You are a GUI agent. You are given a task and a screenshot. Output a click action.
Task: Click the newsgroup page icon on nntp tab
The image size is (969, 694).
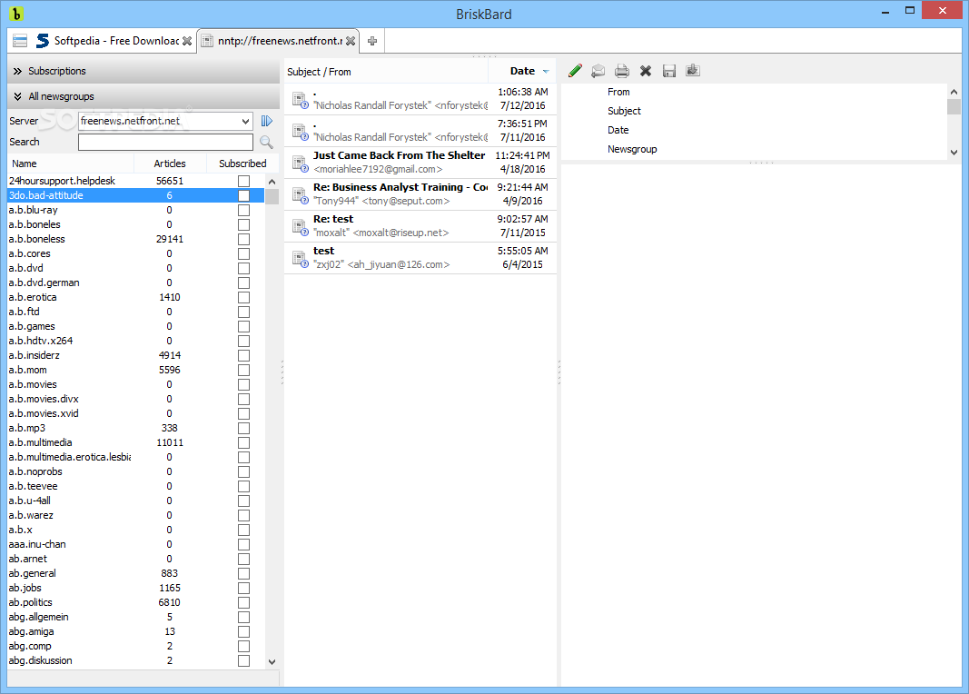pyautogui.click(x=208, y=41)
